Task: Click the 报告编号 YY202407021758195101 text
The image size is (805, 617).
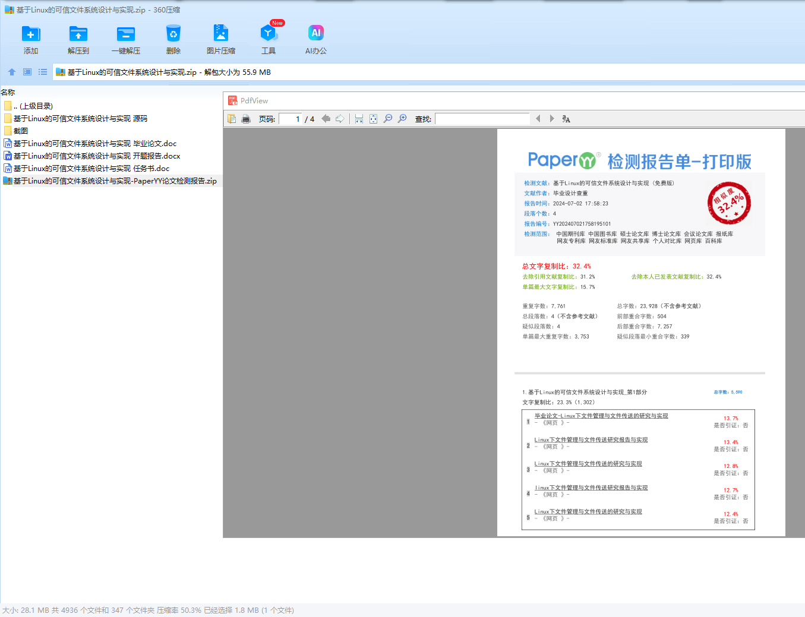Action: (x=567, y=224)
